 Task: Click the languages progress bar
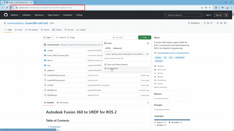click(172, 120)
